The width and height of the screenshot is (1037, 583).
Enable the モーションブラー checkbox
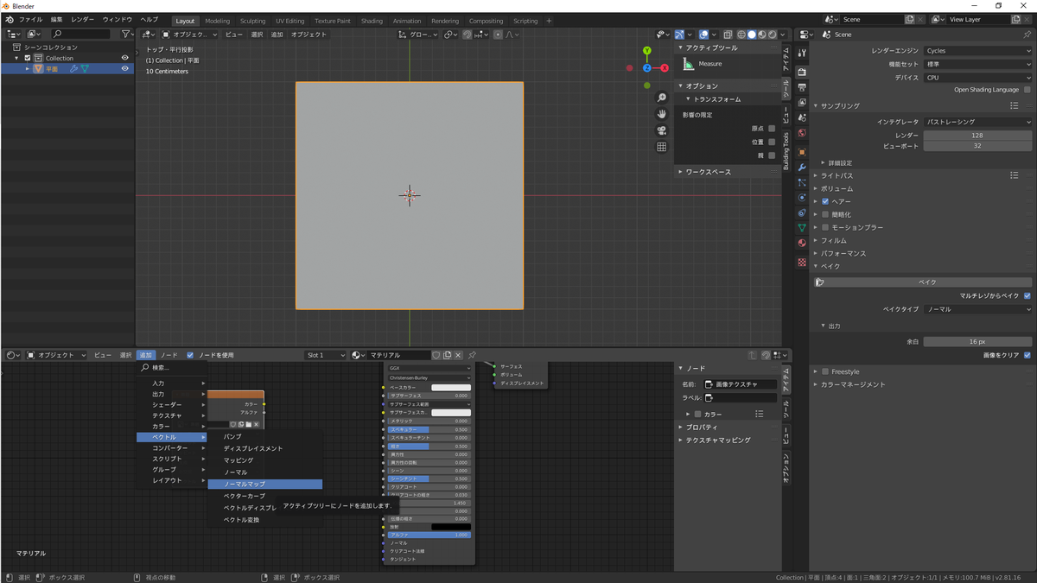(x=825, y=227)
